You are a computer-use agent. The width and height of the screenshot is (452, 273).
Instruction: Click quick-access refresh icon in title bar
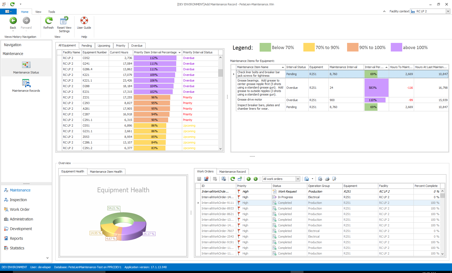12,4
